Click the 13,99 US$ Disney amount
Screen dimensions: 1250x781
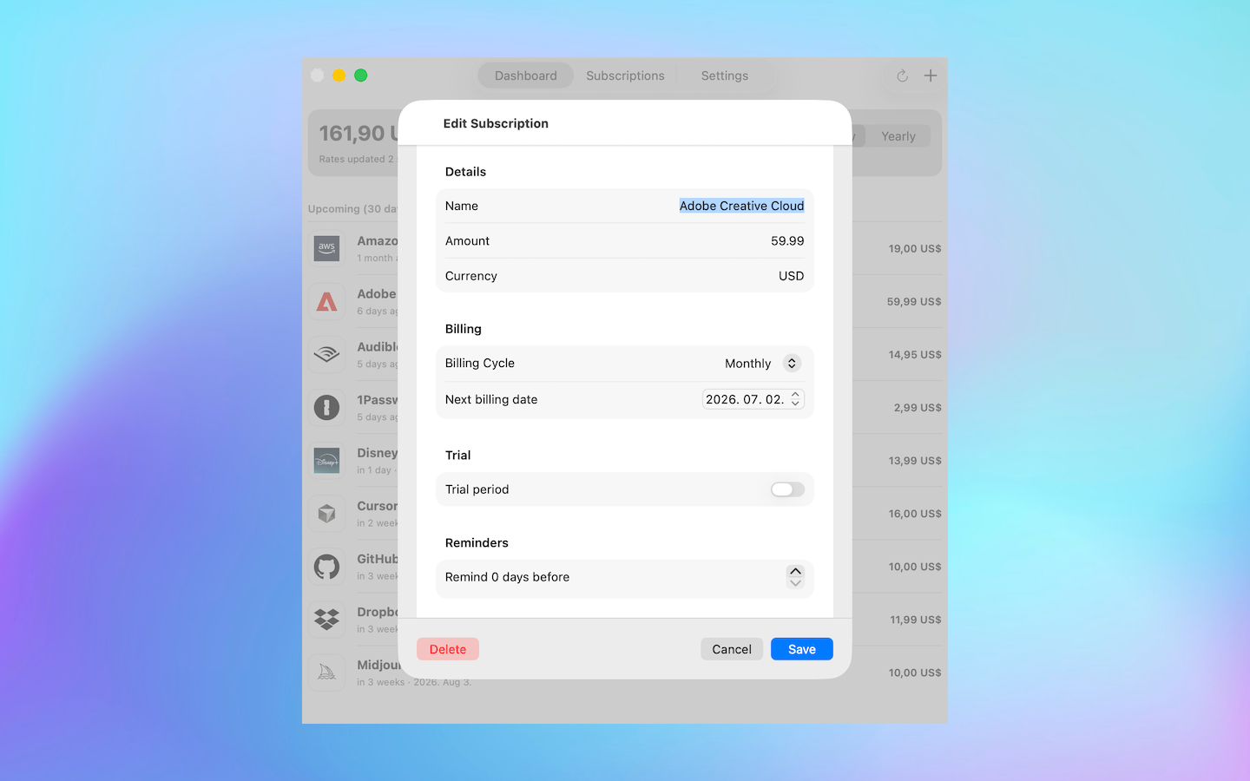(915, 461)
